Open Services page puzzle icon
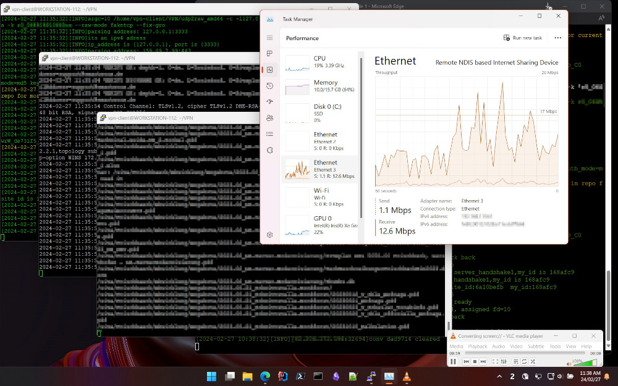The height and width of the screenshot is (386, 618). tap(270, 150)
